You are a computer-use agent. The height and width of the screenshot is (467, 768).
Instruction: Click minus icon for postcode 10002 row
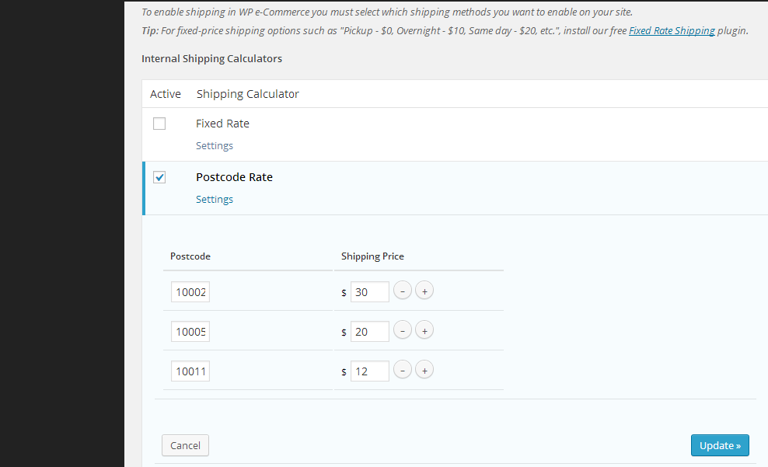click(x=403, y=291)
